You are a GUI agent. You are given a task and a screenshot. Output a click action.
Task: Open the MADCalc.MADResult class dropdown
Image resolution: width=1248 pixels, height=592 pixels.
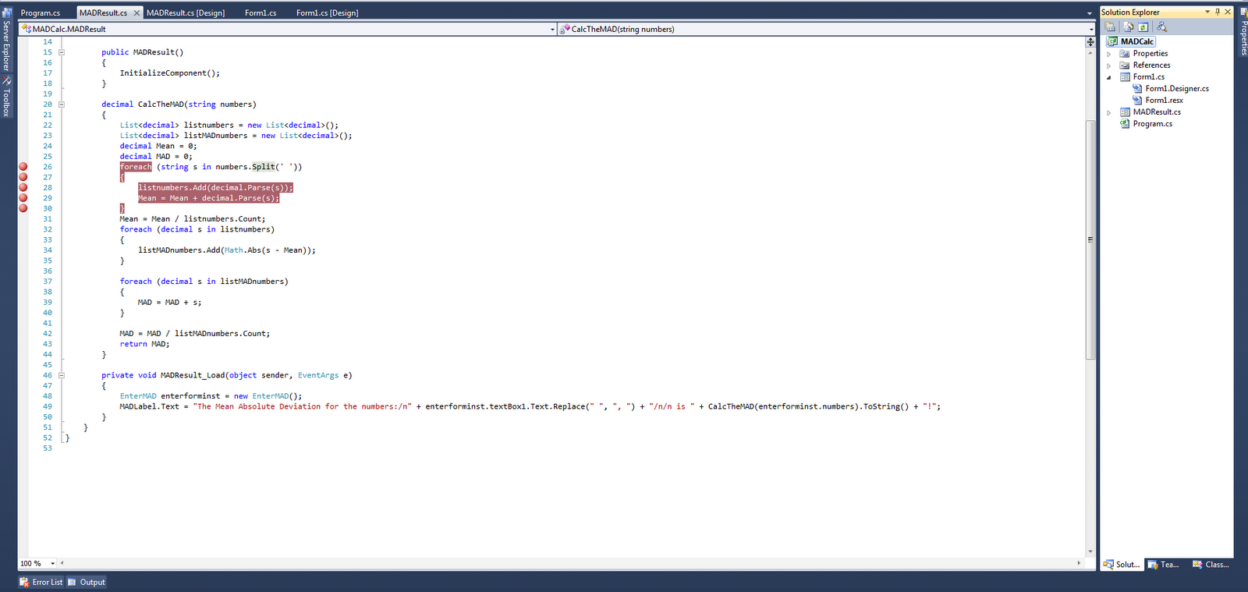click(552, 30)
